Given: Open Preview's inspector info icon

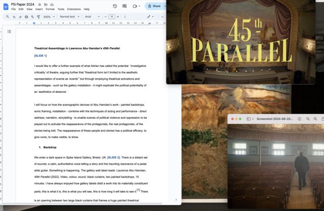Looking at the screenshot, I should pyautogui.click(x=299, y=119).
